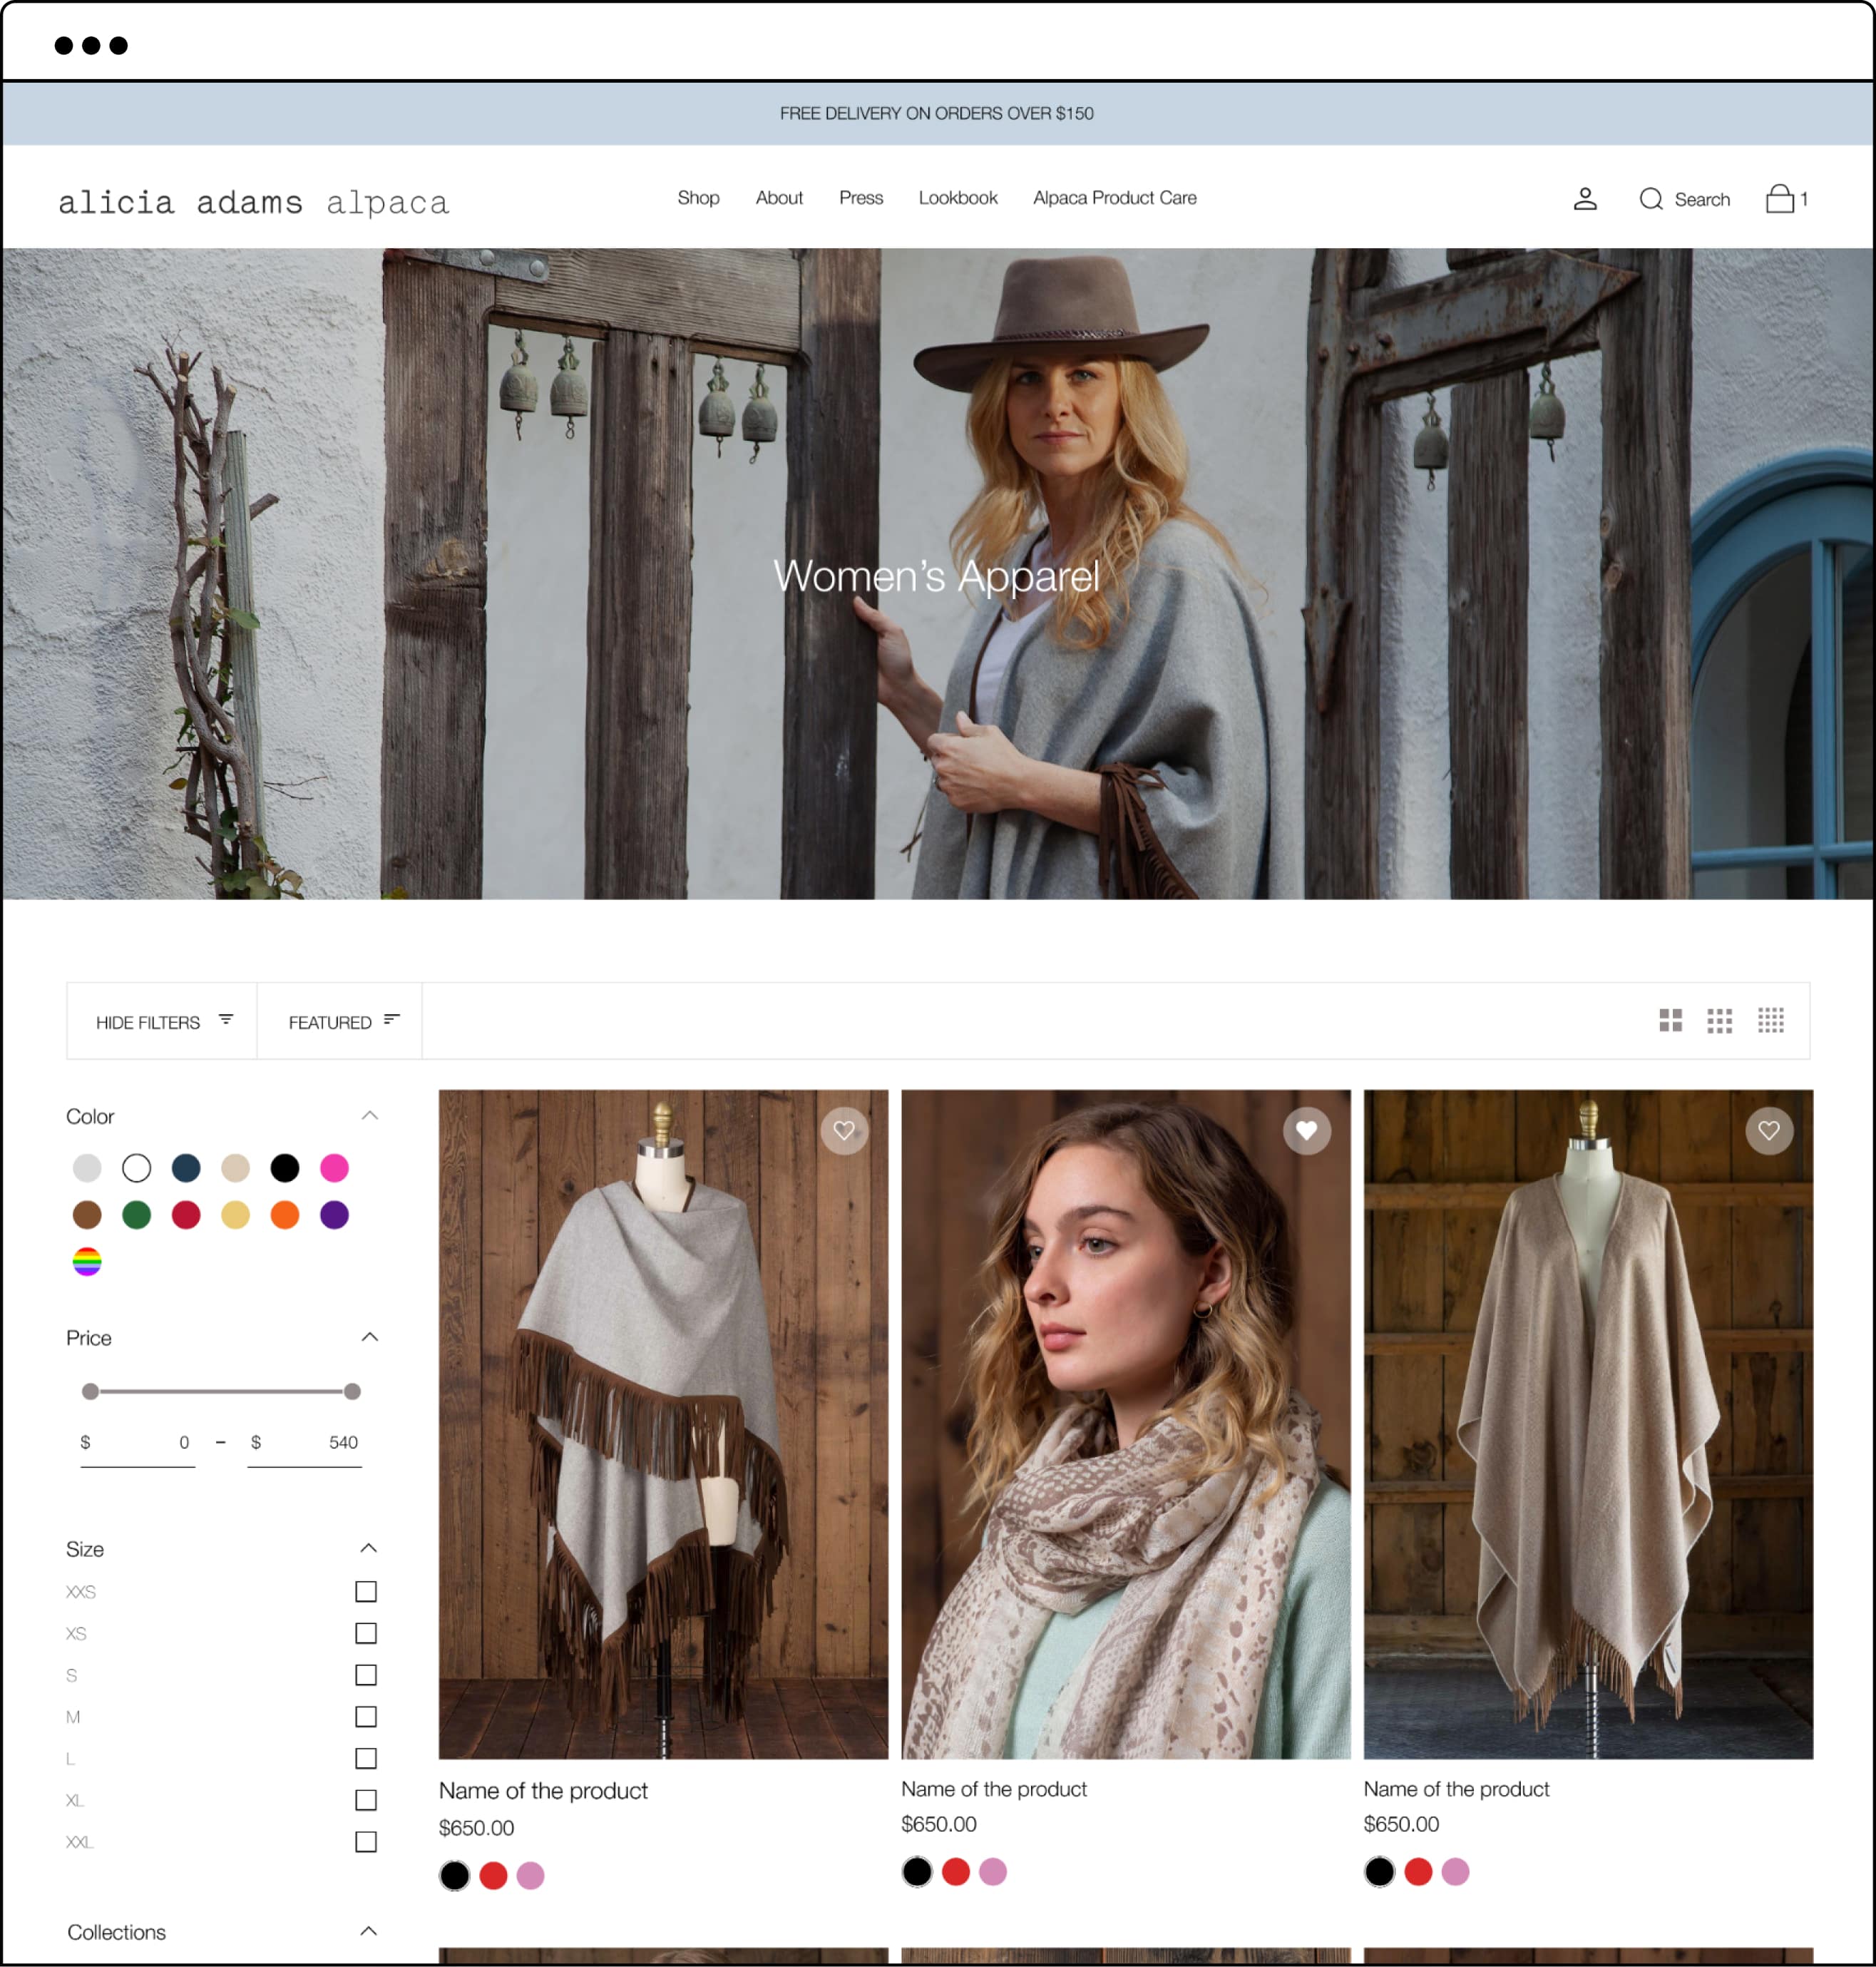Image resolution: width=1876 pixels, height=1967 pixels.
Task: Select the rainbow multicolor filter
Action: point(87,1262)
